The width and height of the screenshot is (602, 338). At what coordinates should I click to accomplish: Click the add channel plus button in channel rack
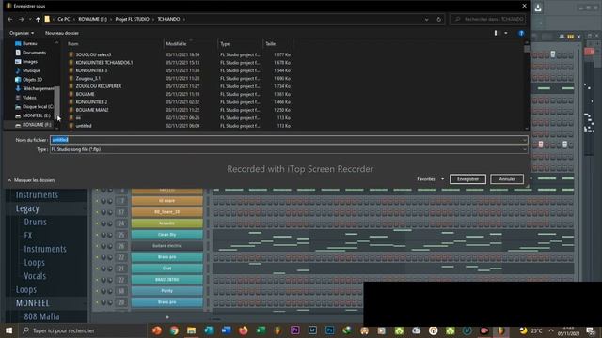pos(167,317)
